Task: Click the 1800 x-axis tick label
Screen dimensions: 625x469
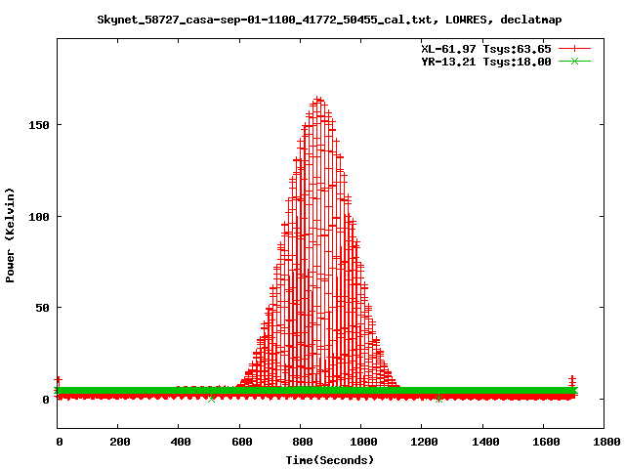Action: [x=606, y=442]
